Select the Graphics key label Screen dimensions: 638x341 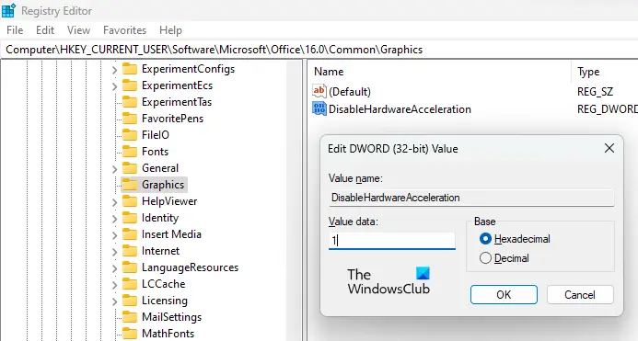point(163,185)
